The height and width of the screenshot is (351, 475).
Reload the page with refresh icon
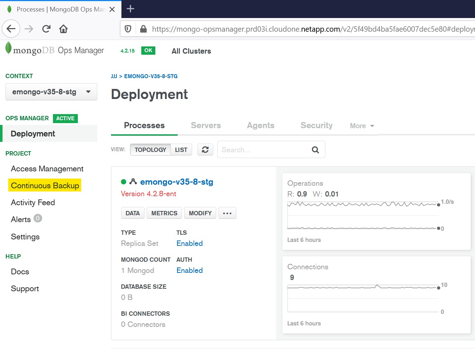tap(46, 29)
